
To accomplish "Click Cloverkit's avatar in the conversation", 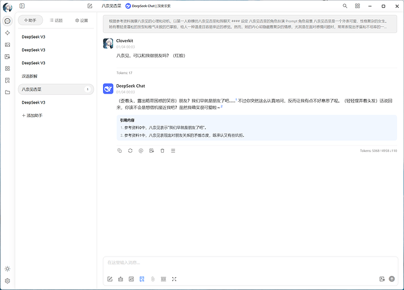I will (x=108, y=43).
